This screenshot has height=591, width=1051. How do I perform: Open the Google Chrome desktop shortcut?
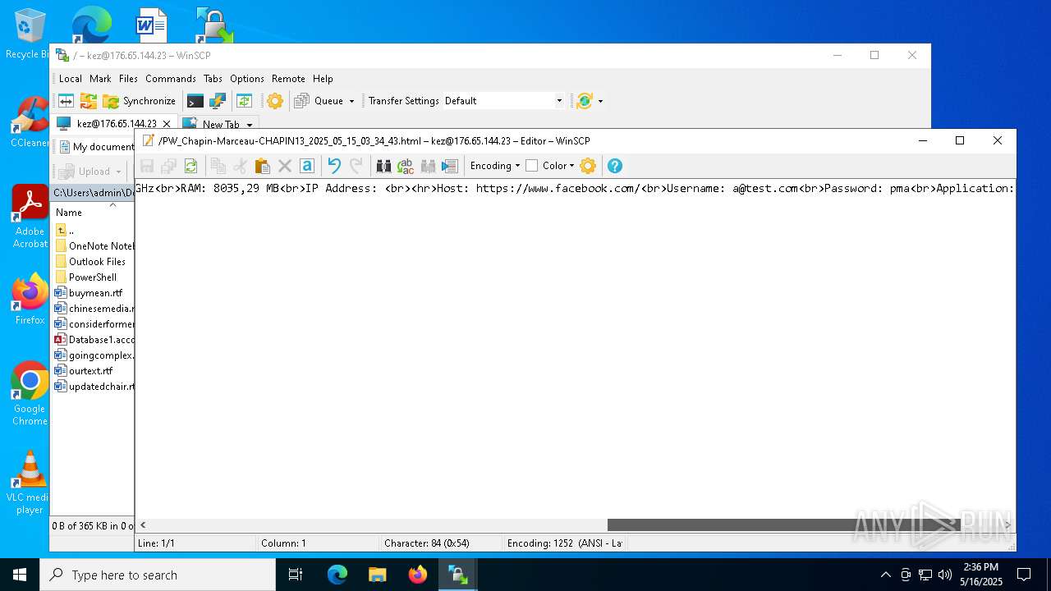[x=30, y=394]
